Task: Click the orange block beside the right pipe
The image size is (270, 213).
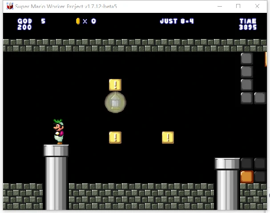Action: click(x=247, y=177)
